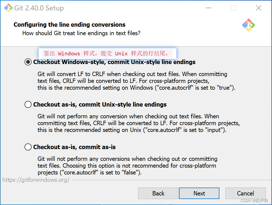272x205 pixels.
Task: Click the Chinese annotation tooltip text
Action: 107,53
